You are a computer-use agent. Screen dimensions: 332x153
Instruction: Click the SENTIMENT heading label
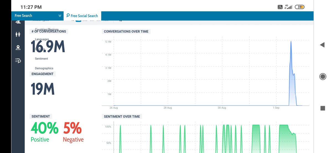tap(41, 117)
